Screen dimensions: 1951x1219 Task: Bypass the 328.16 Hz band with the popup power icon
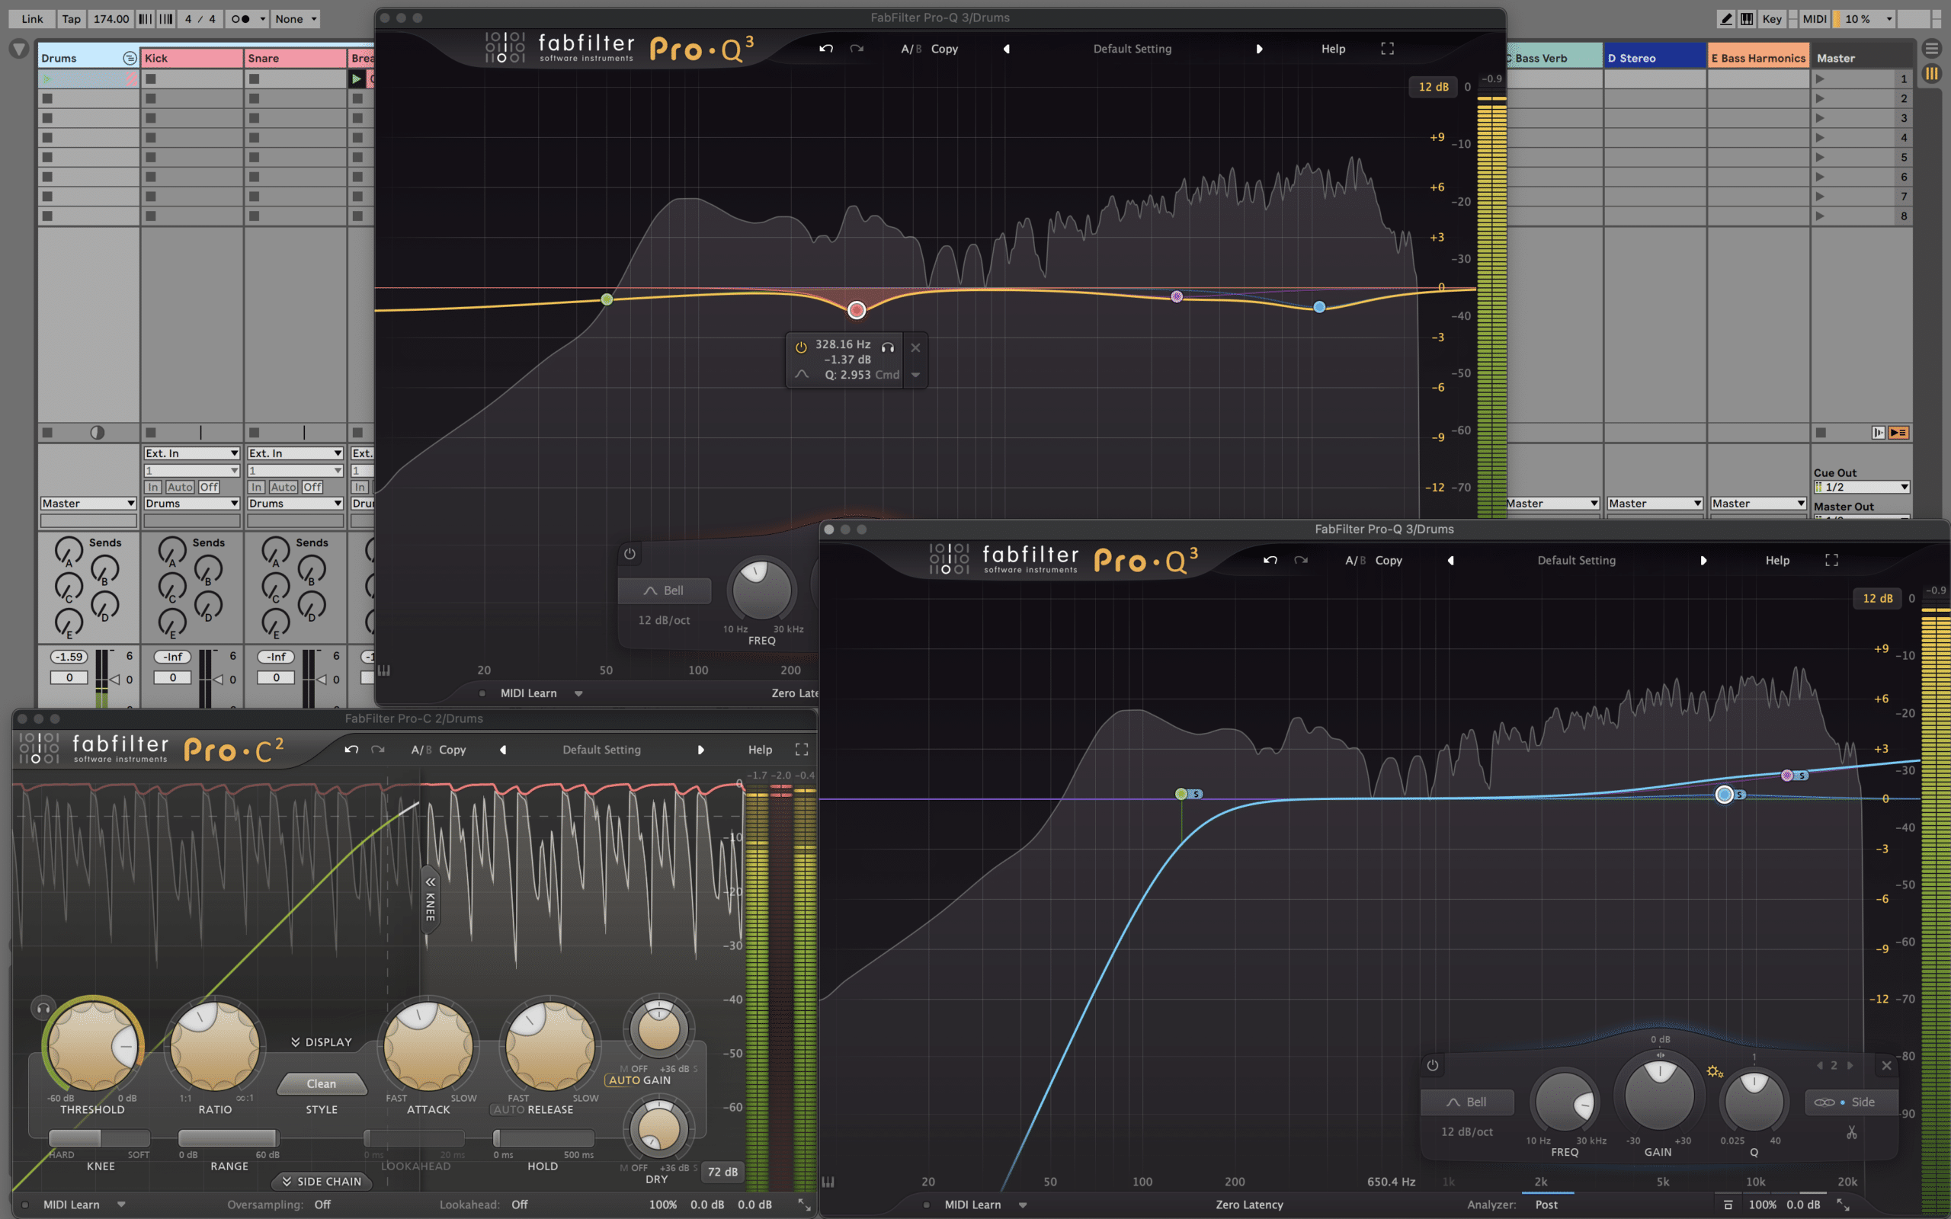tap(802, 347)
